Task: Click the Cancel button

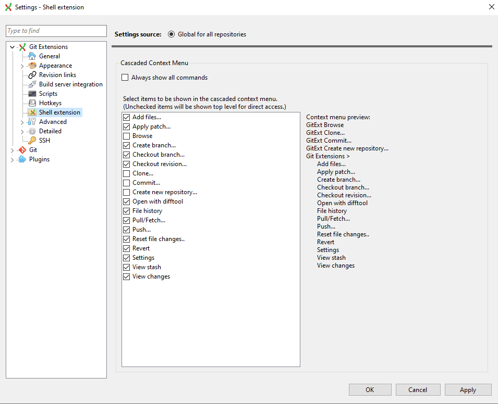Action: (x=418, y=390)
